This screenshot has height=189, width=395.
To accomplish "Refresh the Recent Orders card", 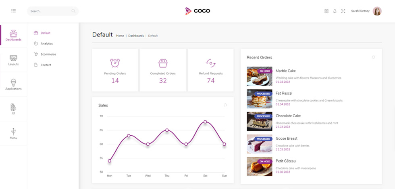I will click(373, 57).
